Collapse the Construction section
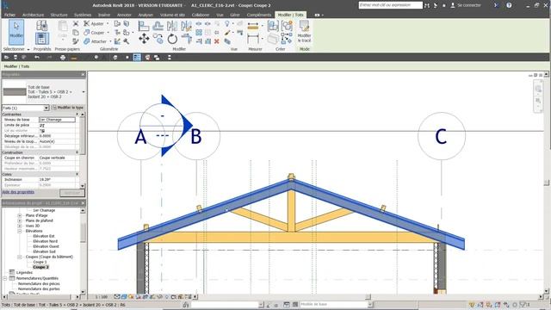This screenshot has width=551, height=310. (x=77, y=152)
